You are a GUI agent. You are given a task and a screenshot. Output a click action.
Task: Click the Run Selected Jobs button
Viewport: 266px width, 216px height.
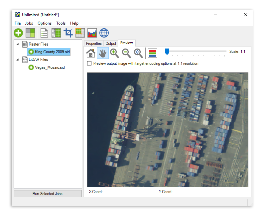coord(48,193)
